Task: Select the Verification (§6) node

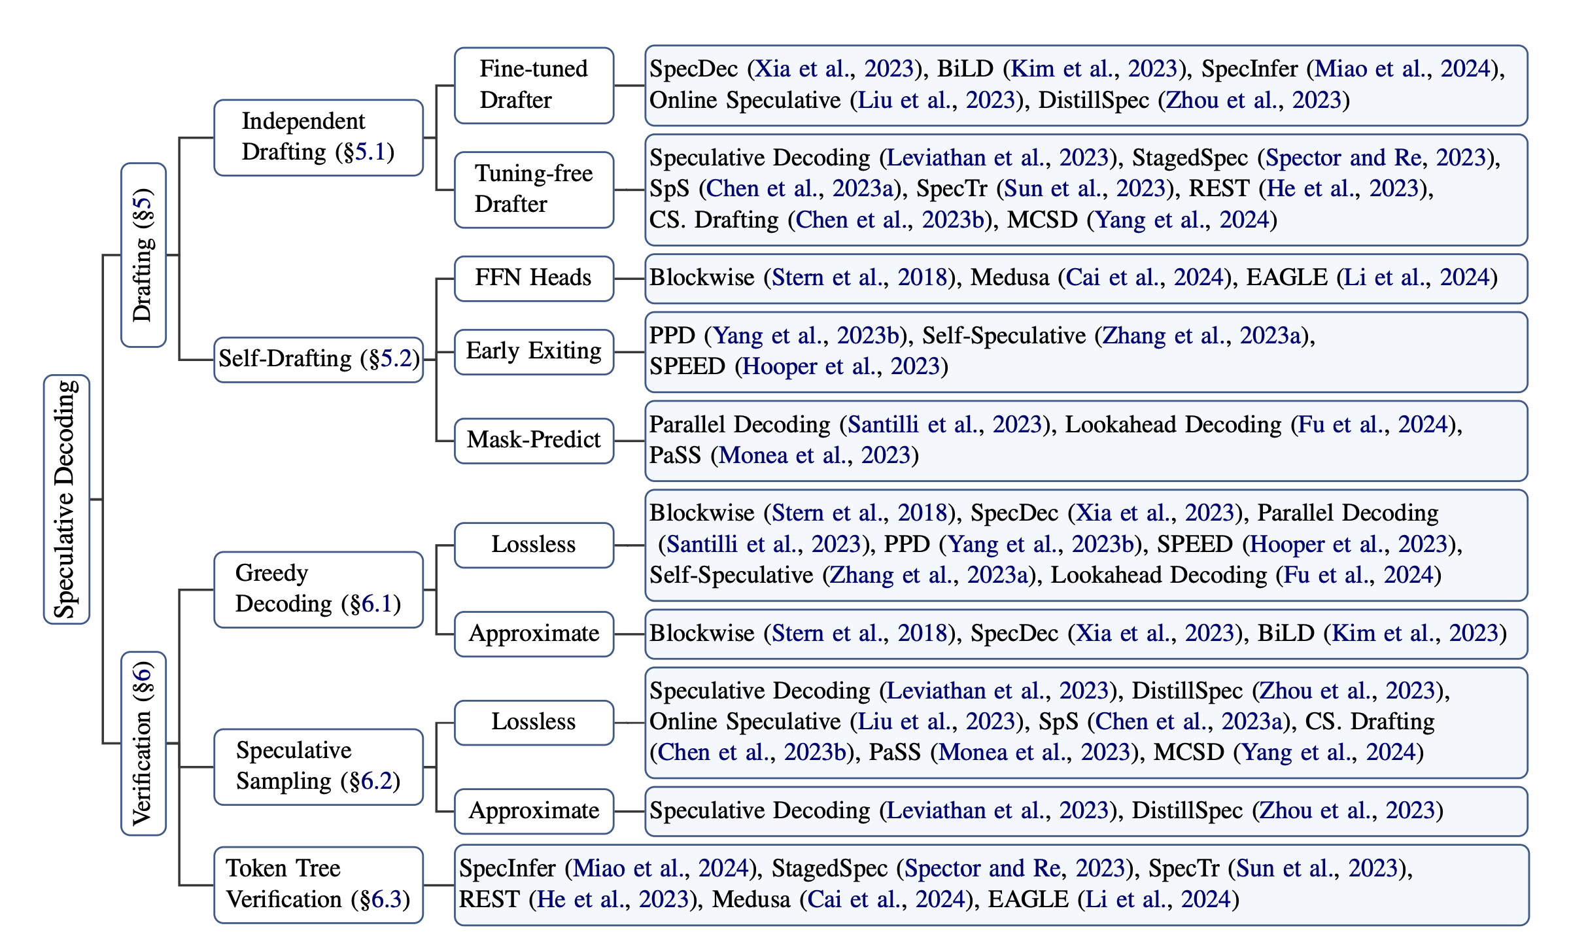Action: click(143, 743)
